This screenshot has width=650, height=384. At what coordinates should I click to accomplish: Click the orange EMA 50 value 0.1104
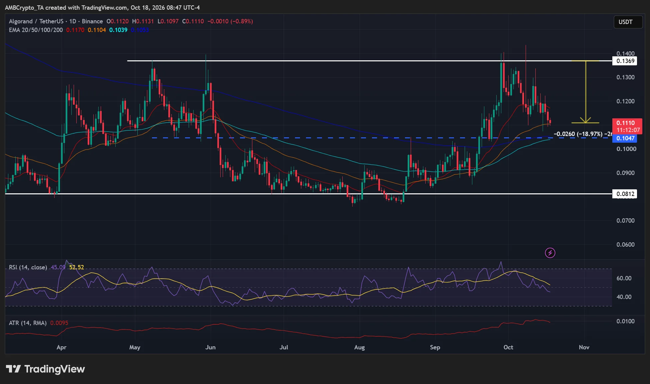click(x=97, y=30)
